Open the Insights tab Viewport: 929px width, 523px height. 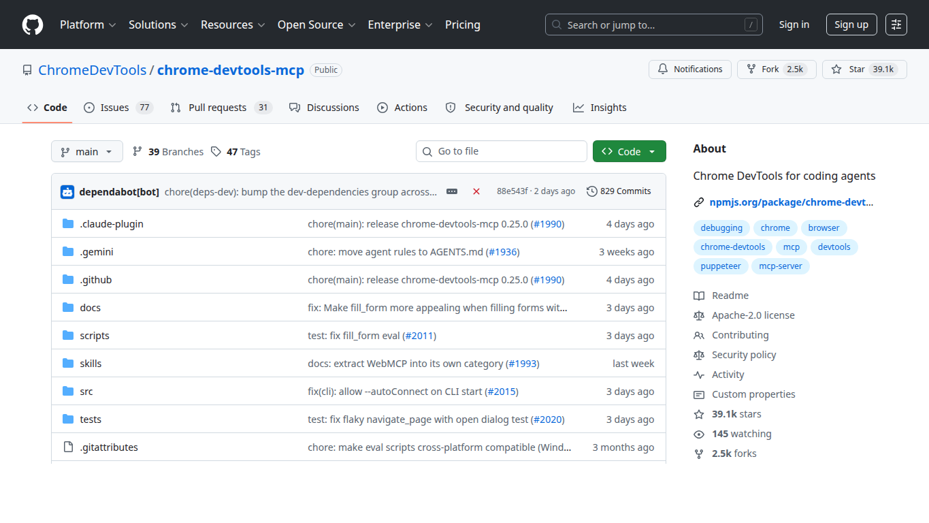[600, 108]
